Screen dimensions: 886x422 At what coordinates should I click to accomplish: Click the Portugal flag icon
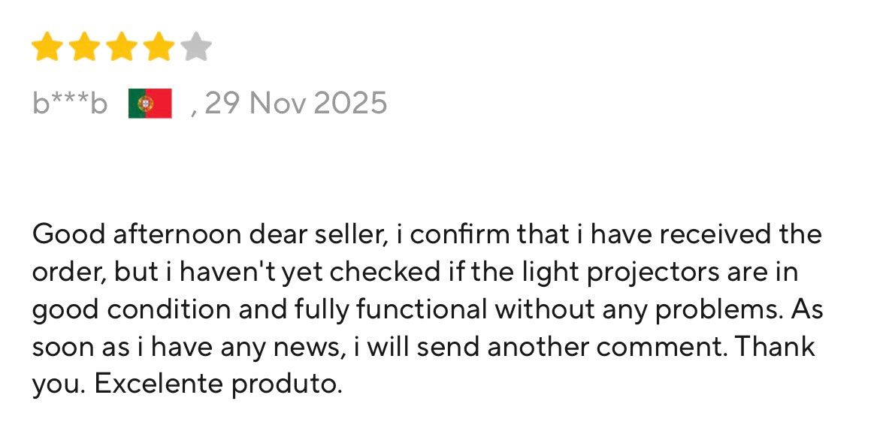tap(150, 104)
